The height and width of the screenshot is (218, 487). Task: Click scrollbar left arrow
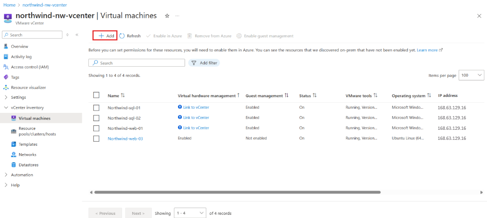pyautogui.click(x=91, y=192)
